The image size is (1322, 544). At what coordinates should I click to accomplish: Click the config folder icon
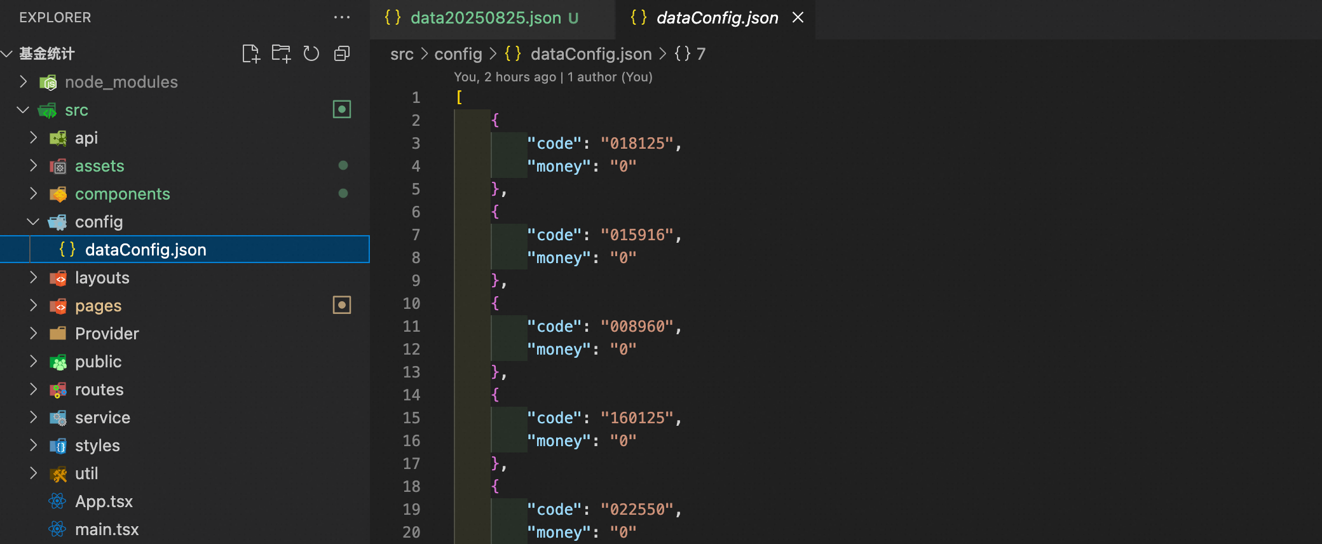pos(57,222)
